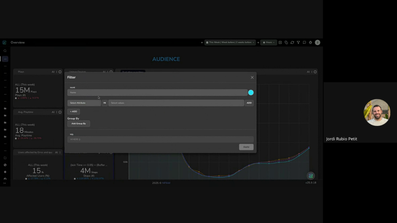Click the add widget plus-square icon
This screenshot has width=397, height=223.
(x=280, y=42)
